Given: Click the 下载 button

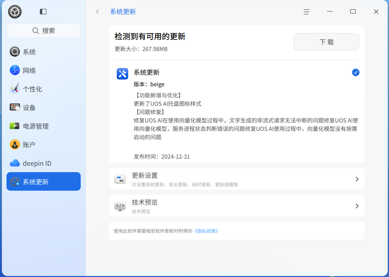Looking at the screenshot, I should [327, 42].
